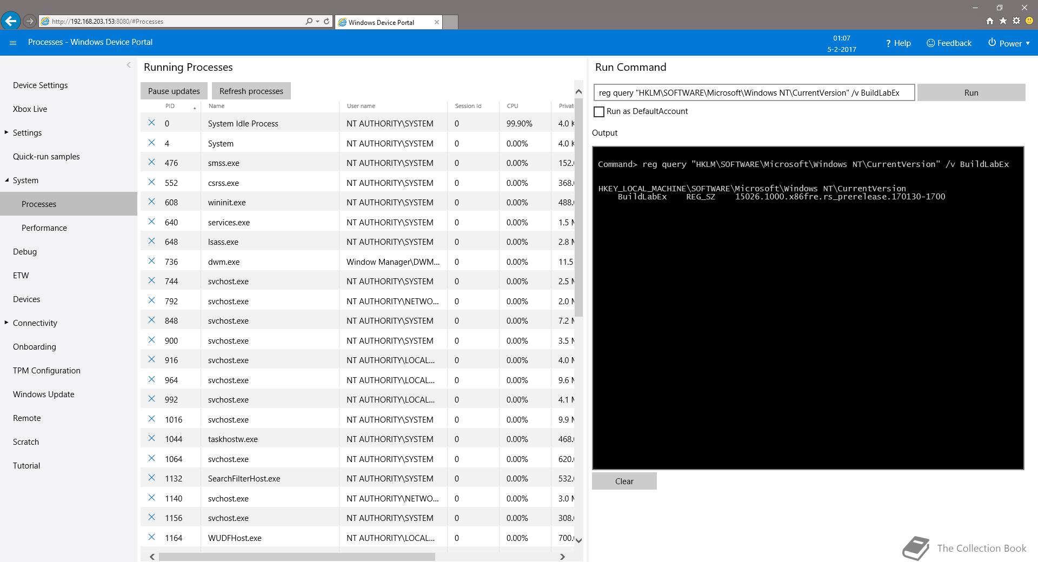Terminate smss.exe using its X icon
The height and width of the screenshot is (562, 1038).
[152, 162]
